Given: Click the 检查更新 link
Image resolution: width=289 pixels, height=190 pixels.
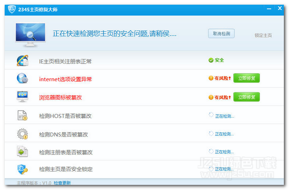Looking at the screenshot, I should click(x=62, y=183).
